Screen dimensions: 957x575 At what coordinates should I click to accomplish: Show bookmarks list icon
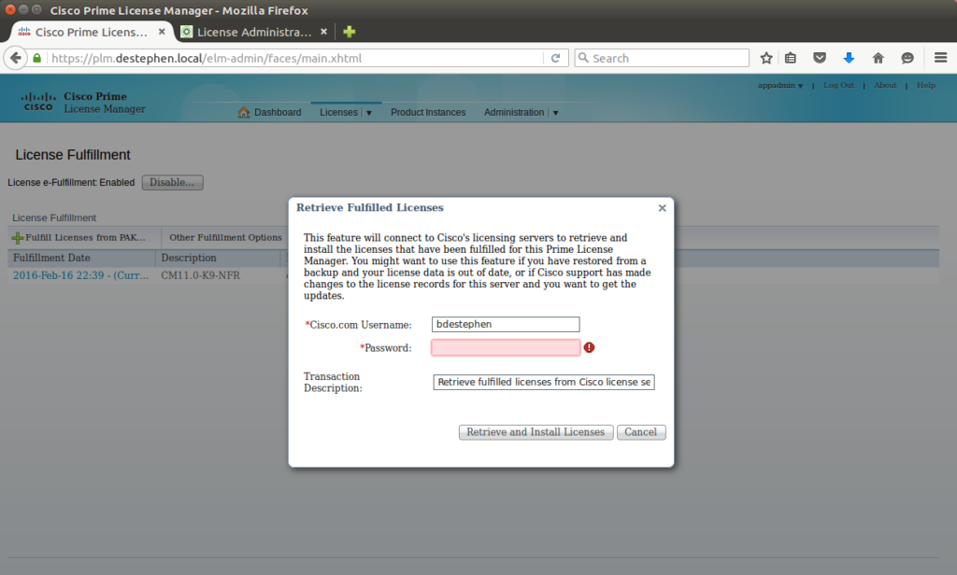[x=791, y=59]
